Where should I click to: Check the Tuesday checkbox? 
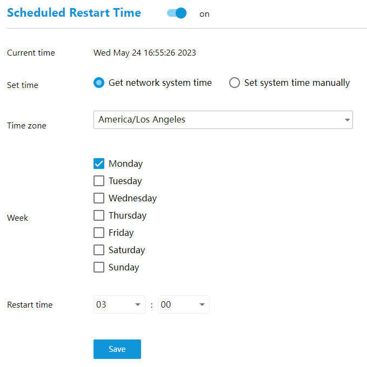[99, 181]
